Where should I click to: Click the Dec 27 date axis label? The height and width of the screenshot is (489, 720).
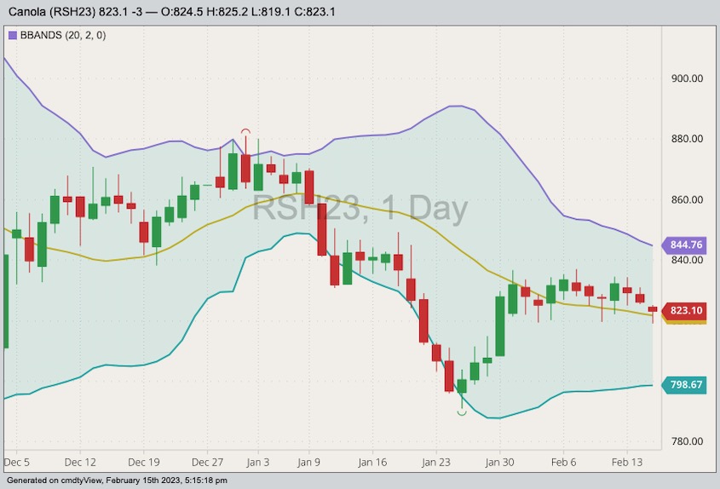point(207,462)
